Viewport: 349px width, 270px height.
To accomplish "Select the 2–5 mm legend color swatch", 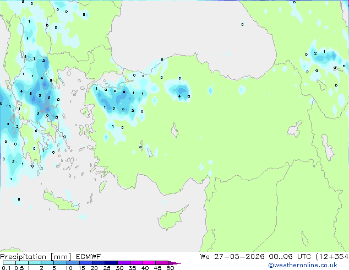I will click(47, 263).
